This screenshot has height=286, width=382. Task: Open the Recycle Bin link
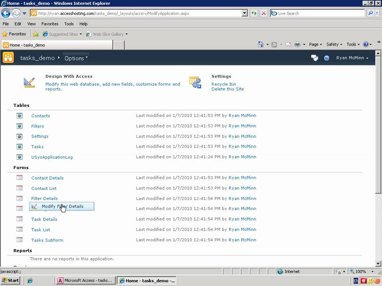click(224, 84)
